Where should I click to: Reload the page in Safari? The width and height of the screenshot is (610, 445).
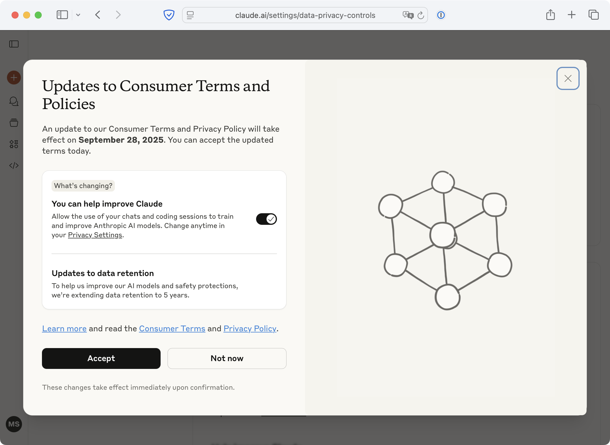[x=421, y=15]
